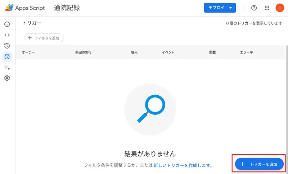Open the Executions list icon in sidebar
Viewport: 288px width, 174px height.
tap(7, 67)
